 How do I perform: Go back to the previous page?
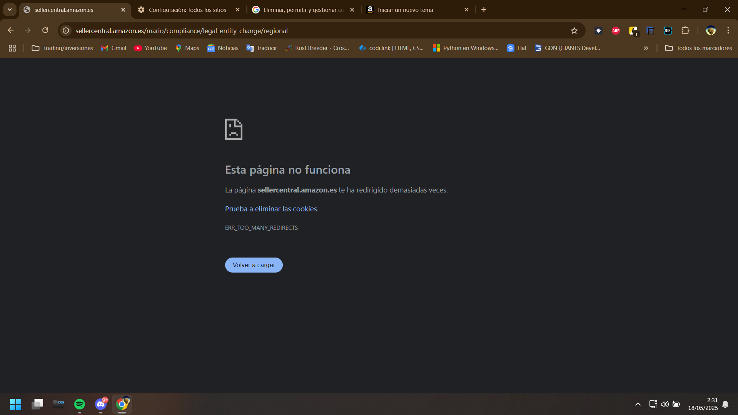[x=11, y=30]
